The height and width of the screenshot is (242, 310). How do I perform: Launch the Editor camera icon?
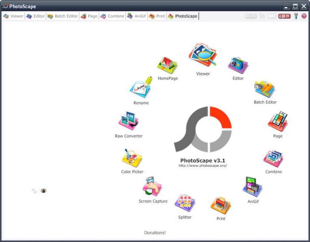[238, 66]
